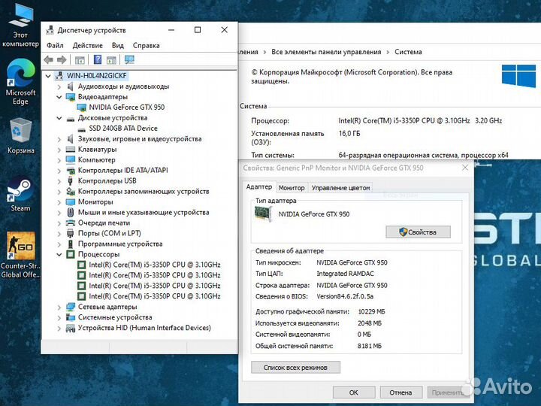
Task: Click the Сетевые адаптеры category icon
Action: (71, 307)
